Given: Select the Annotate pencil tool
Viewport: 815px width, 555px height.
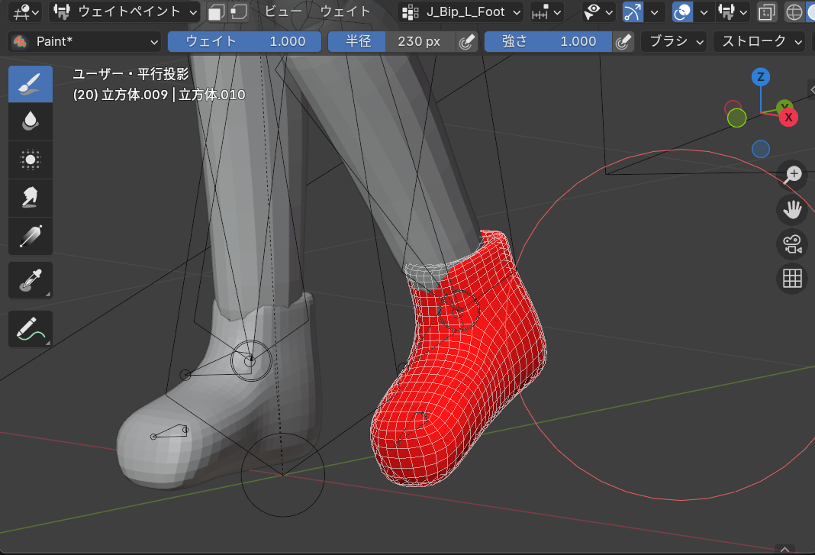Looking at the screenshot, I should [x=31, y=329].
